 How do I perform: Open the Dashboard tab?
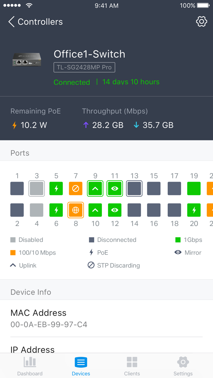(x=30, y=365)
